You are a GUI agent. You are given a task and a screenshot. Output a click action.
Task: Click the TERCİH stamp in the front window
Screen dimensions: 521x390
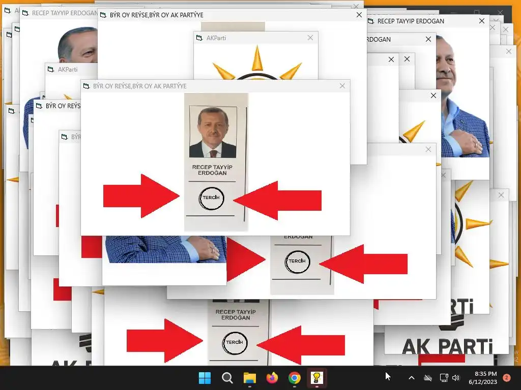[x=211, y=198]
